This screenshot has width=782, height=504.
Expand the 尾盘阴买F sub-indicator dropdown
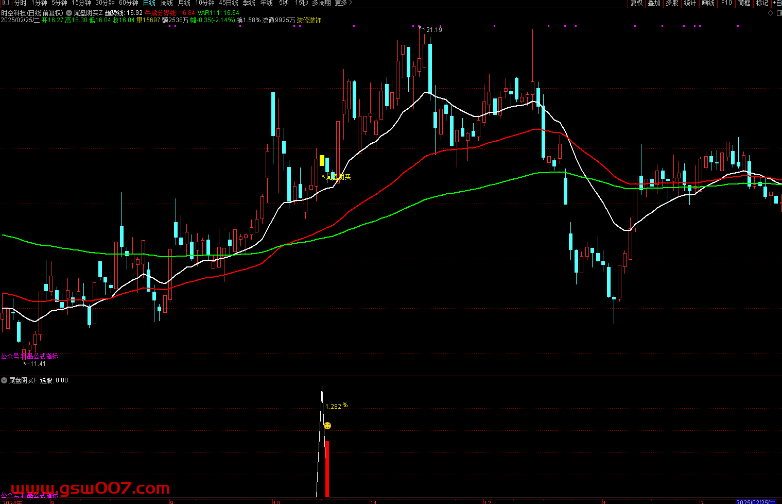[x=4, y=380]
